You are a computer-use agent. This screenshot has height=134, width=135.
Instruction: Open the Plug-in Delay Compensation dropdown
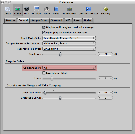point(69,68)
